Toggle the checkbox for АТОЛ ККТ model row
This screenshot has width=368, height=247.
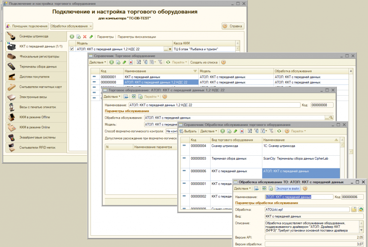tap(72, 49)
